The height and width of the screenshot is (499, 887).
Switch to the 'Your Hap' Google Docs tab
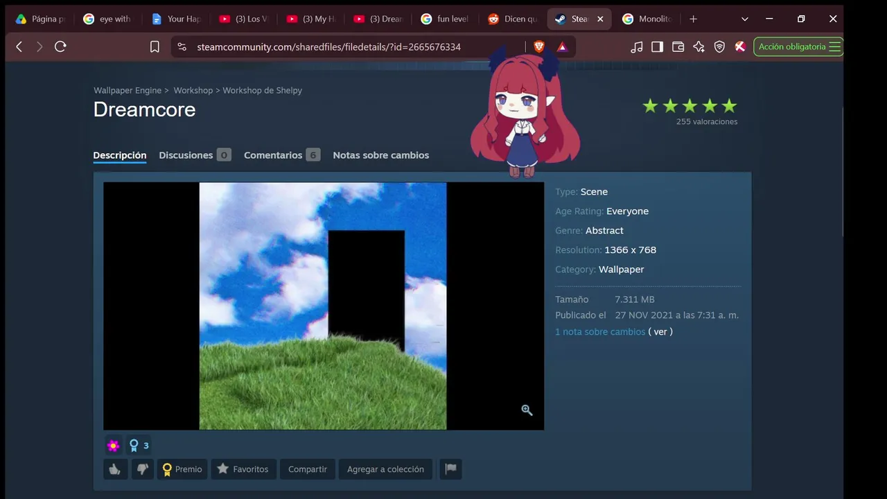point(177,19)
